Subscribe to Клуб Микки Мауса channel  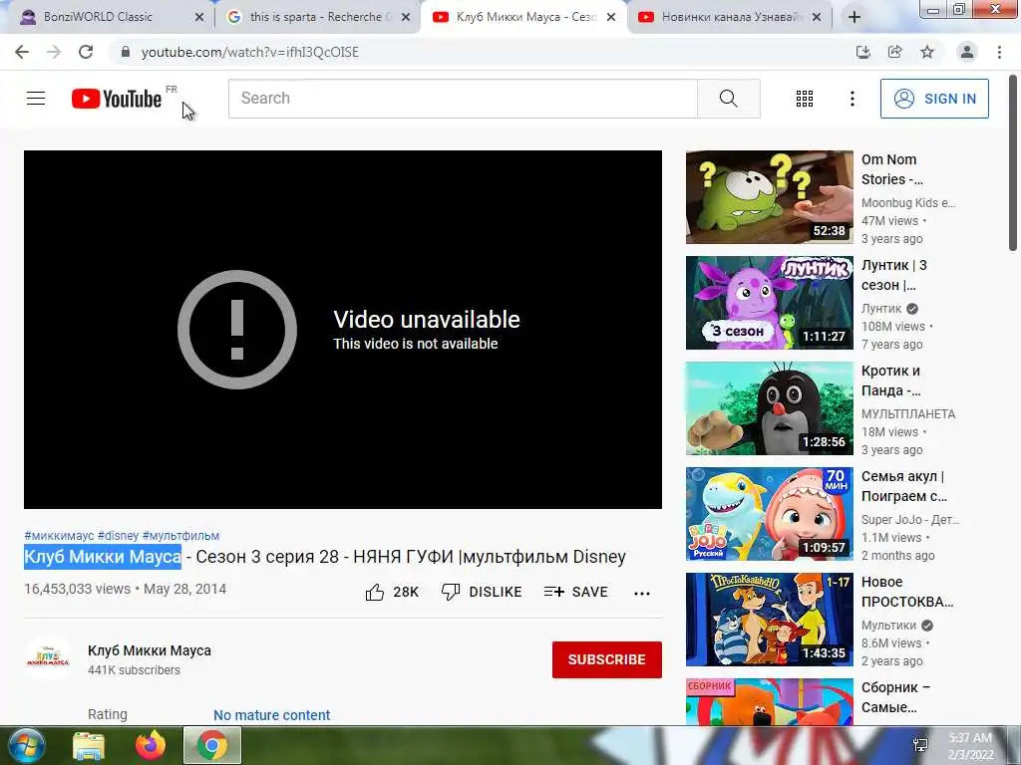tap(607, 659)
